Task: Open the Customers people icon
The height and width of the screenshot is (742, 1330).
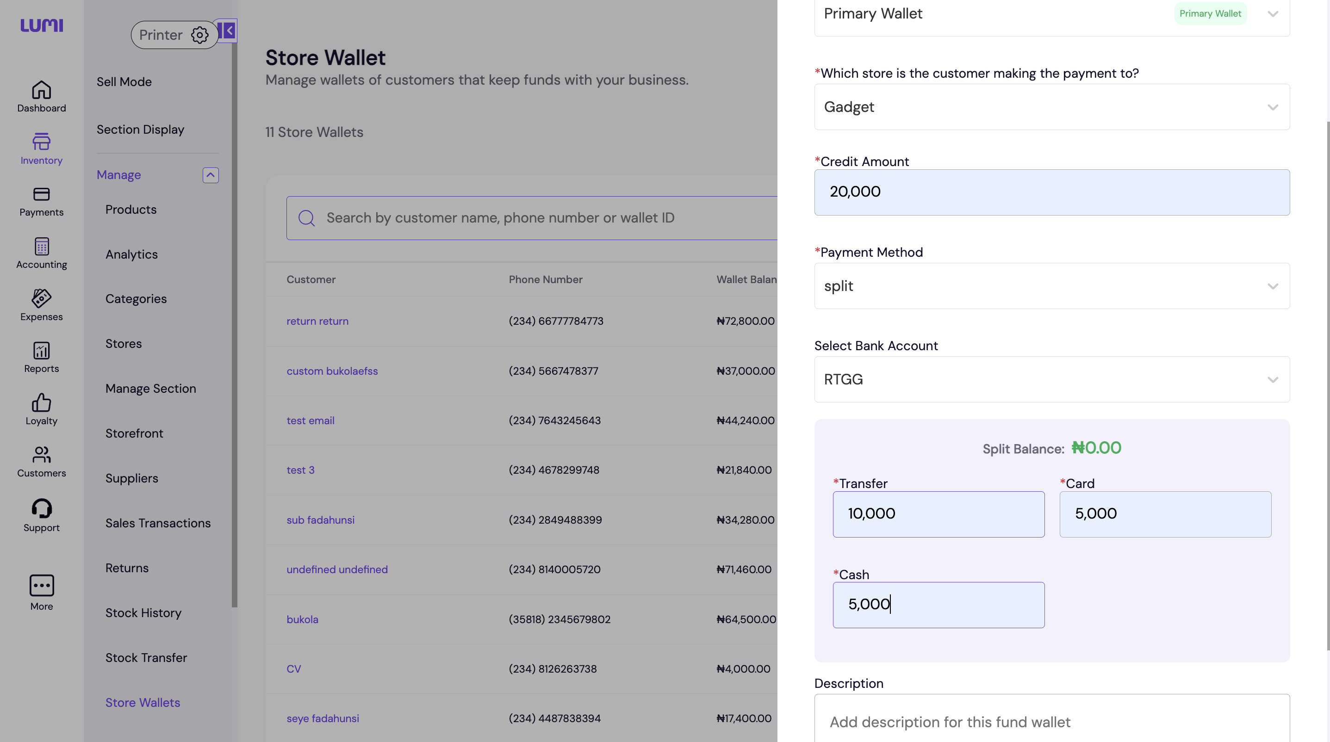Action: (x=41, y=455)
